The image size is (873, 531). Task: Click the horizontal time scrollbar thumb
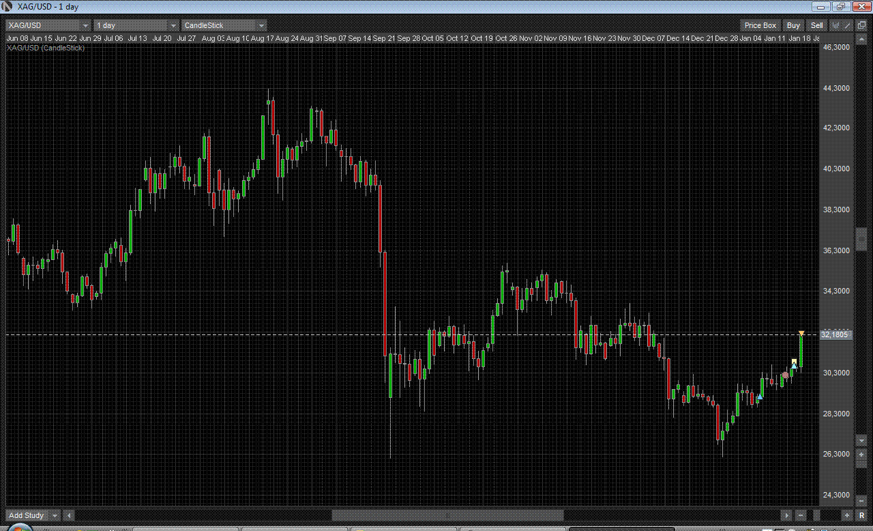coord(447,515)
